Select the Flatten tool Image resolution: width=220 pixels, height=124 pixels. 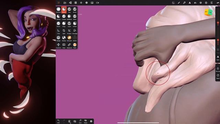coord(58,17)
